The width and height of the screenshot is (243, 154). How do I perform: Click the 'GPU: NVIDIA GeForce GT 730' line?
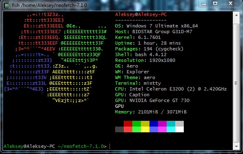pyautogui.click(x=152, y=101)
